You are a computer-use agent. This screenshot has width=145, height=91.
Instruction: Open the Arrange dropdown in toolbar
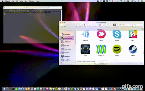point(101,25)
